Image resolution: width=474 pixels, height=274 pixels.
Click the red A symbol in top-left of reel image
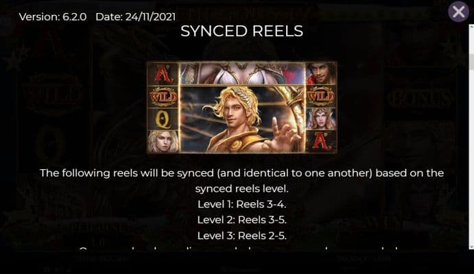163,74
